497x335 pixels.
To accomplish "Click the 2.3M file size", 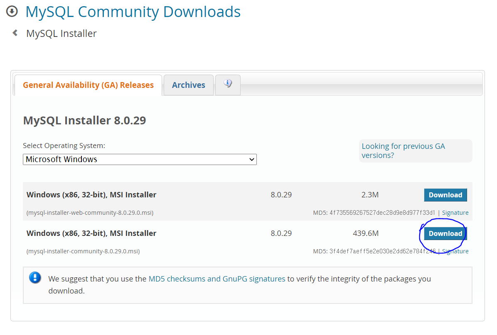I will [370, 194].
